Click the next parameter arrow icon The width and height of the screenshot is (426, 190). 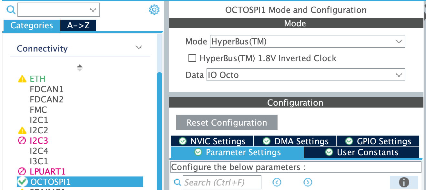click(308, 182)
